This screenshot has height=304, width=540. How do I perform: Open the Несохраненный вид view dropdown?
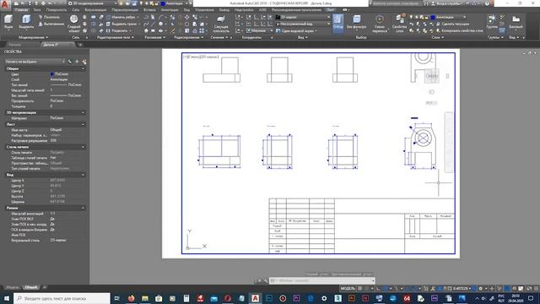pos(303,24)
